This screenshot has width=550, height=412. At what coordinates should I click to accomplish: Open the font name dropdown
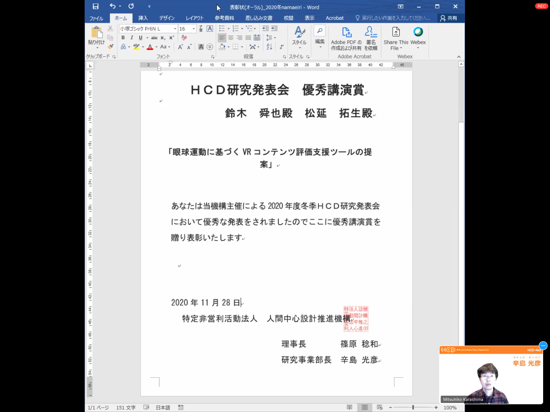tap(175, 29)
